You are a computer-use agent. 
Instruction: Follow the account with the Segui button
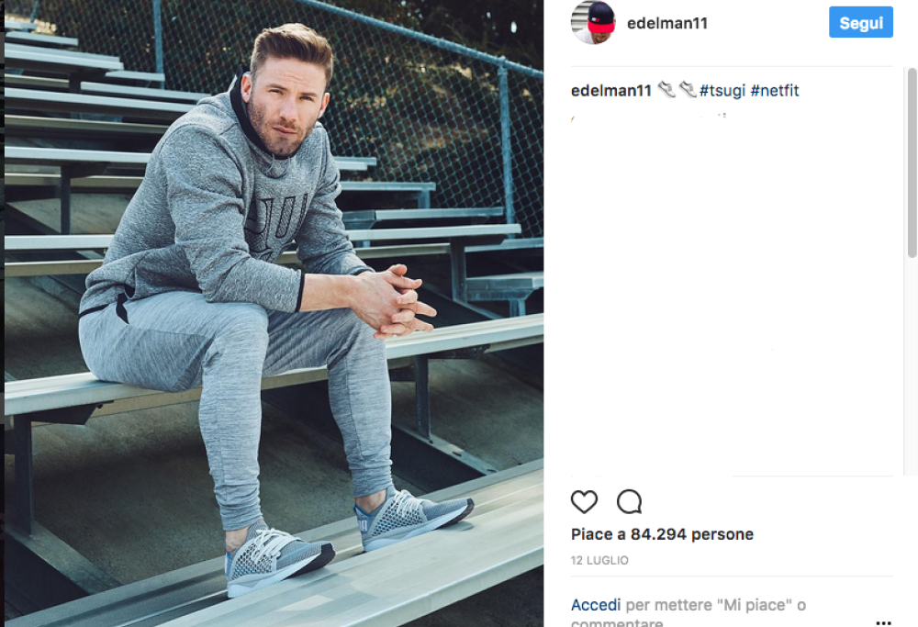click(x=861, y=22)
